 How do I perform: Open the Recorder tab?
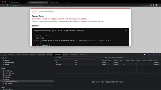[83, 55]
